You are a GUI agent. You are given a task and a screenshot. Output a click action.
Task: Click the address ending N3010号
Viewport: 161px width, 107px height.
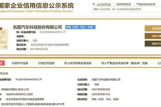click(x=33, y=104)
